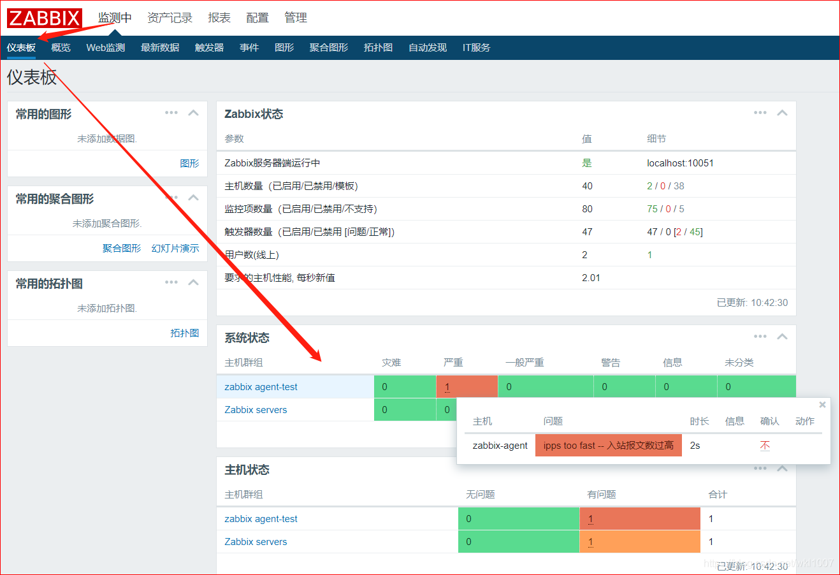Click the 'ipps too fast' problem entry
Viewport: 840px width, 575px height.
(608, 446)
